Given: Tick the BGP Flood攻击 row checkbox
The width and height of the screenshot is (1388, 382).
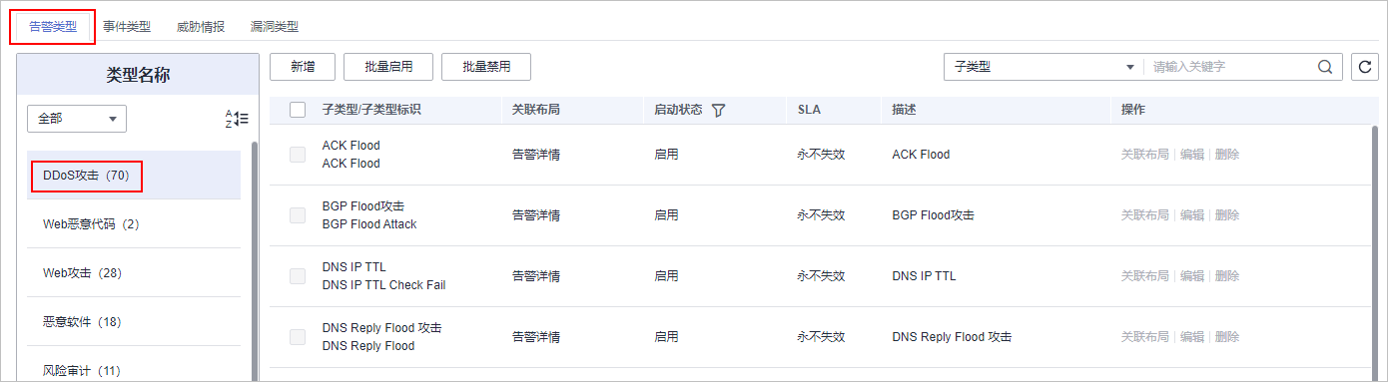Looking at the screenshot, I should coord(298,214).
